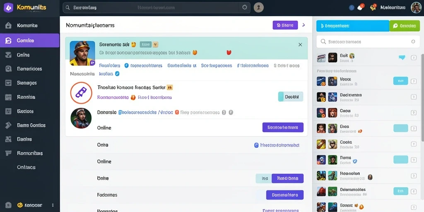The height and width of the screenshot is (212, 424).
Task: Click the magnifier icon in top search bar
Action: point(67,7)
